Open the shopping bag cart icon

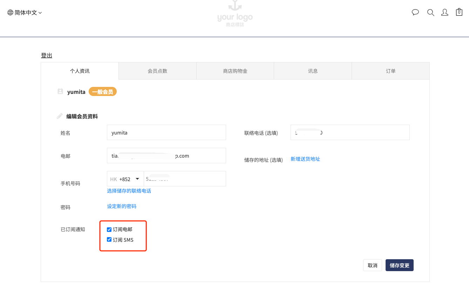pos(459,12)
